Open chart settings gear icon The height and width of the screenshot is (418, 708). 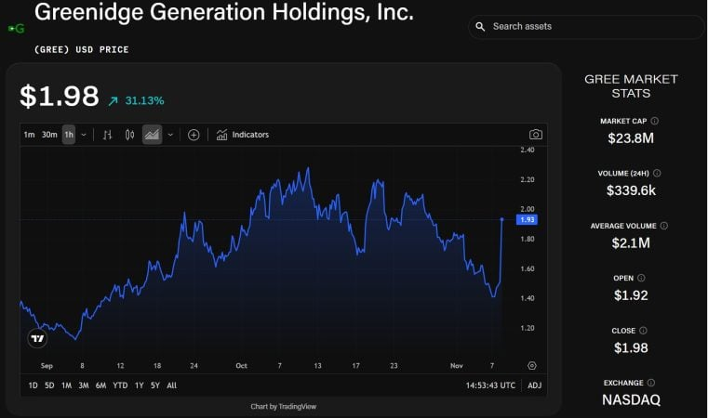(531, 366)
